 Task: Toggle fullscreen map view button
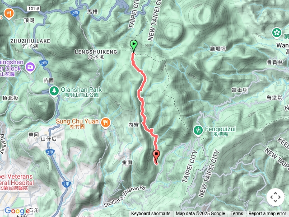[275, 197]
